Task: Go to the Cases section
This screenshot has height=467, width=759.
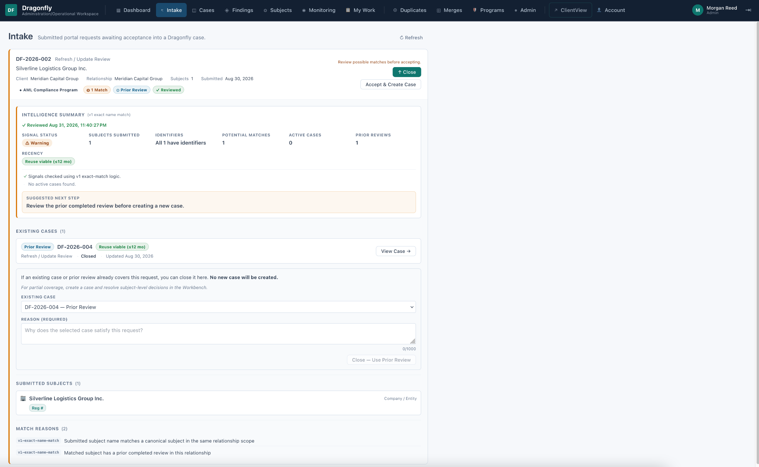Action: coord(203,10)
